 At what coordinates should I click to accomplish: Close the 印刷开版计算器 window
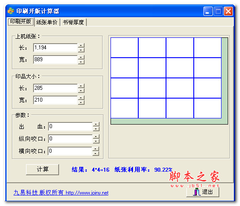pyautogui.click(x=229, y=11)
